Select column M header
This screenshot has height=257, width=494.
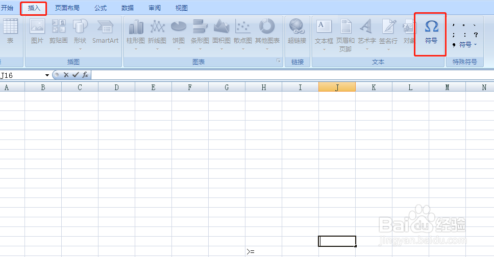click(x=447, y=87)
